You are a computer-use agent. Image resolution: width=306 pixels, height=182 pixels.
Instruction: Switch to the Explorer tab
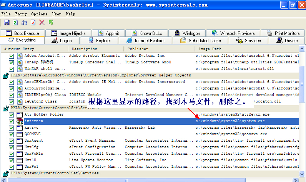tap(99, 41)
